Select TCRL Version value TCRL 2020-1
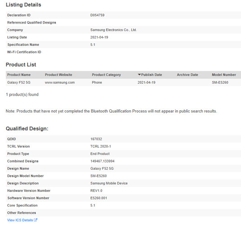This screenshot has width=241, height=225. pyautogui.click(x=101, y=146)
